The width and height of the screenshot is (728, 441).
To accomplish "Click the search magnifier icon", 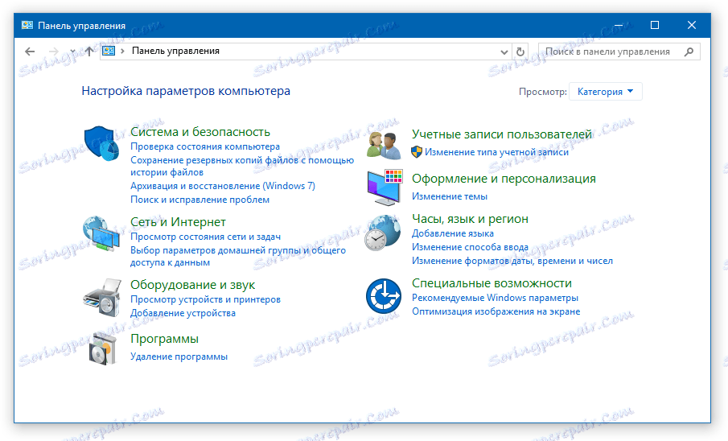I will 689,52.
